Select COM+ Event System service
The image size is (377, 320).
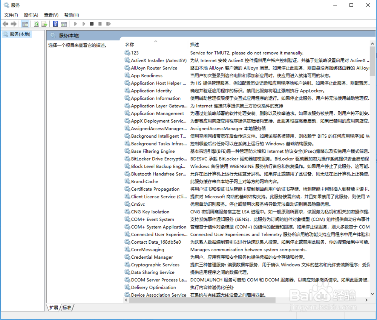click(x=247, y=219)
